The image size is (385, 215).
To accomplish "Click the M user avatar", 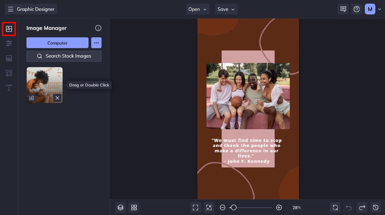I will pos(370,9).
